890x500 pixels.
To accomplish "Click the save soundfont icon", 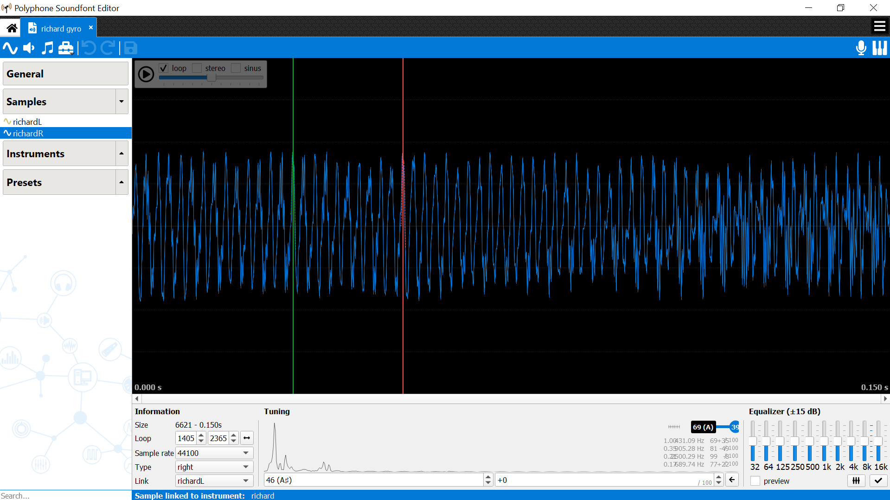I will click(x=130, y=48).
